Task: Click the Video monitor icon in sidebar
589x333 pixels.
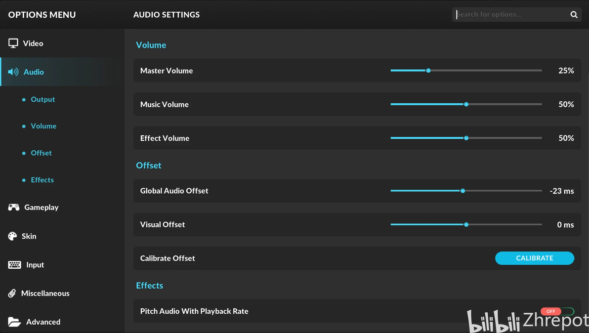Action: [13, 43]
